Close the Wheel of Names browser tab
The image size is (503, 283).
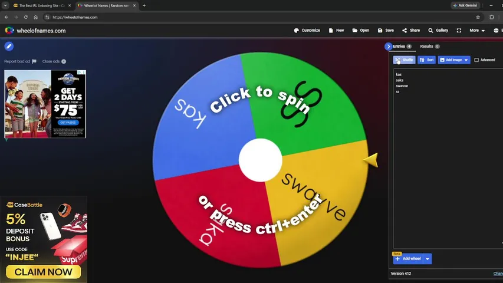134,5
